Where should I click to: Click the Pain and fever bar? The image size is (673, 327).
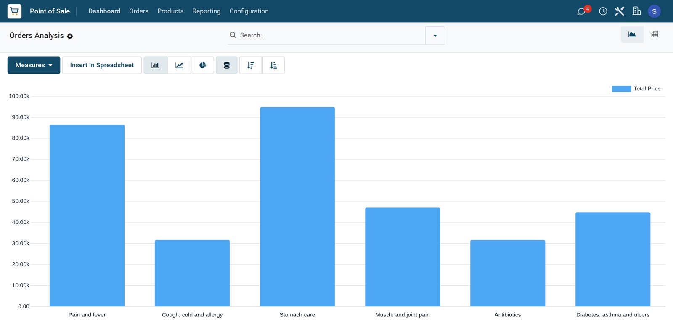tap(87, 215)
